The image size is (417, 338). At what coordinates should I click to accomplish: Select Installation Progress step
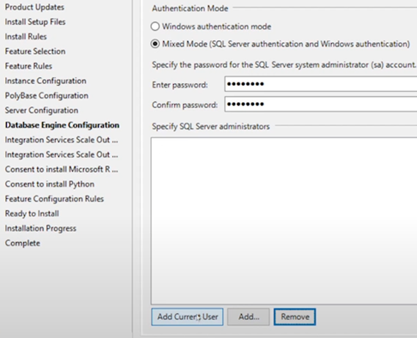coord(40,228)
